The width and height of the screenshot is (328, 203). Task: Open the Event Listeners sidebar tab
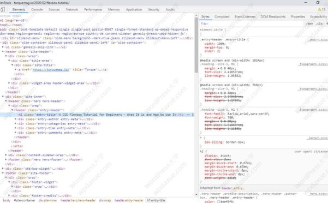pos(245,17)
